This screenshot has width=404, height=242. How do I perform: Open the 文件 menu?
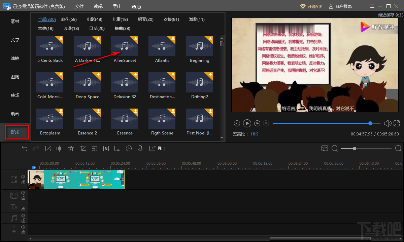pyautogui.click(x=79, y=7)
